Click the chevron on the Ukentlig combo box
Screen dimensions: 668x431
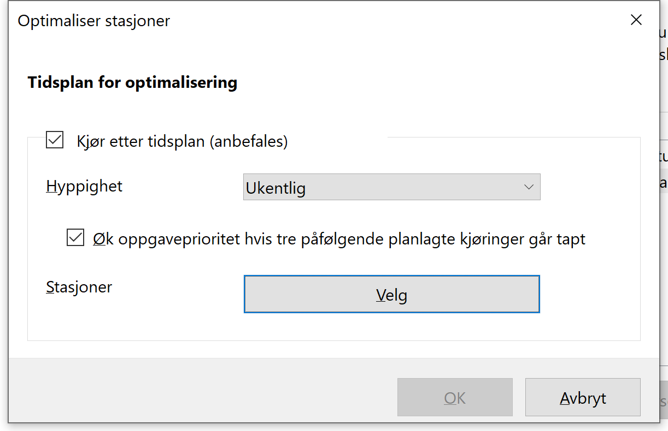pos(528,187)
